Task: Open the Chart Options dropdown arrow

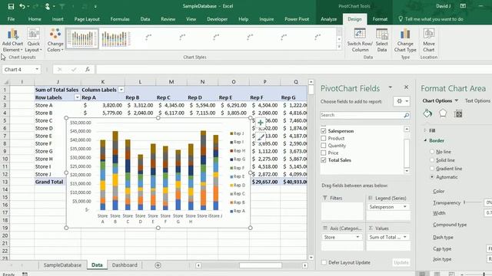Action: (x=457, y=100)
